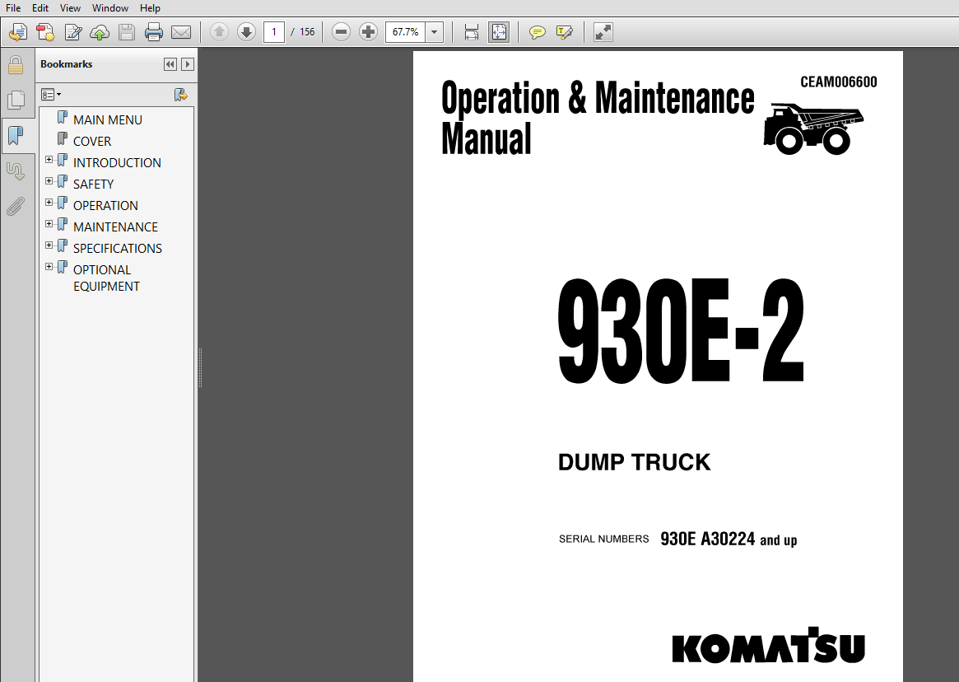
Task: Click the dump truck illustration
Action: tap(813, 128)
